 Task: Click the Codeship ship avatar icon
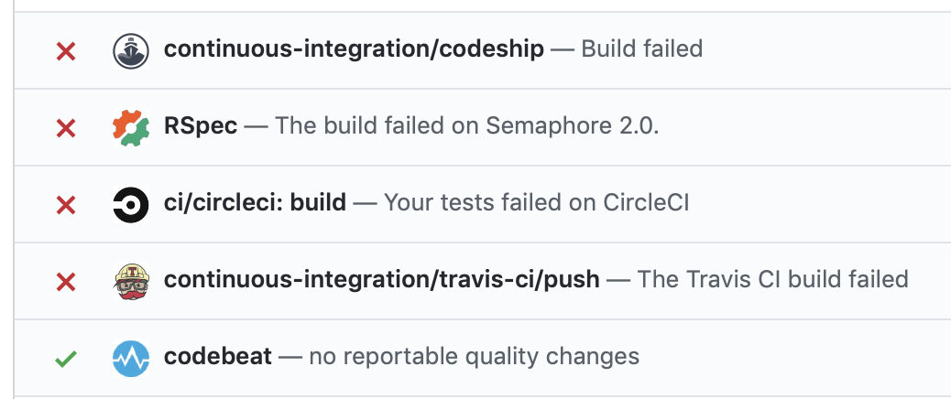(x=130, y=50)
